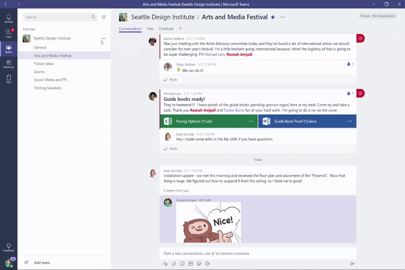The height and width of the screenshot is (270, 405).
Task: Open the Activity feed in the sidebar
Action: click(9, 19)
